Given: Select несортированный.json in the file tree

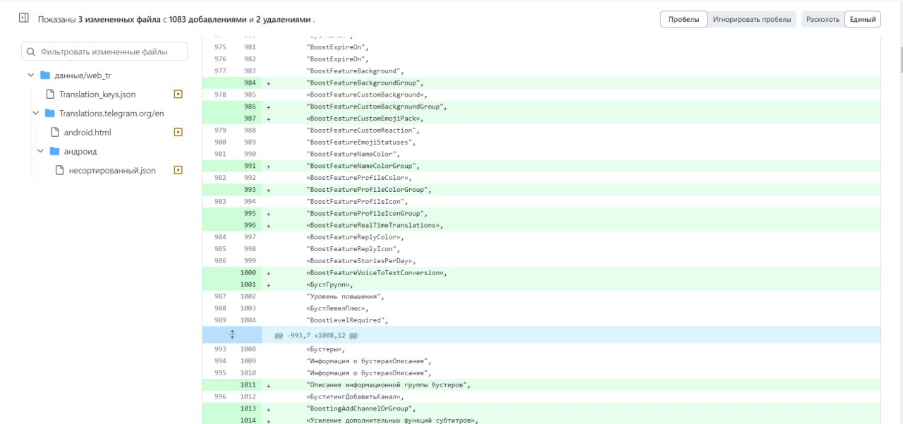Looking at the screenshot, I should coord(111,170).
